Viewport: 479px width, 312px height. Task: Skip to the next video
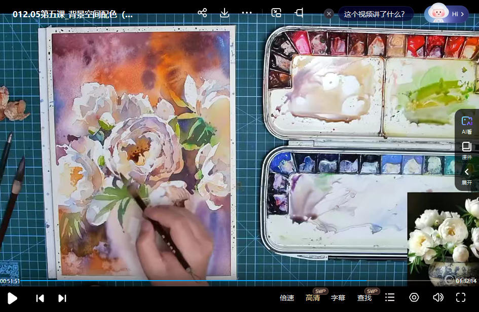[62, 298]
